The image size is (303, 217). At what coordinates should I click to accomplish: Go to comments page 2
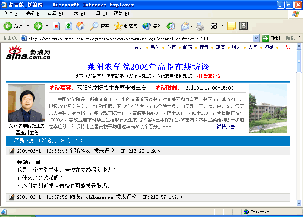pos(82,141)
